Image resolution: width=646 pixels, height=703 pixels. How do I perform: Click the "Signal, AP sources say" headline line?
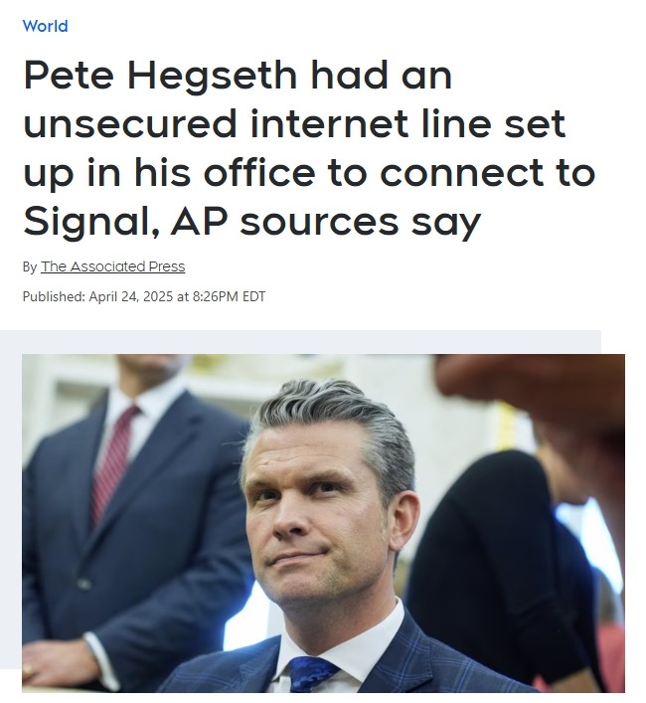(251, 223)
